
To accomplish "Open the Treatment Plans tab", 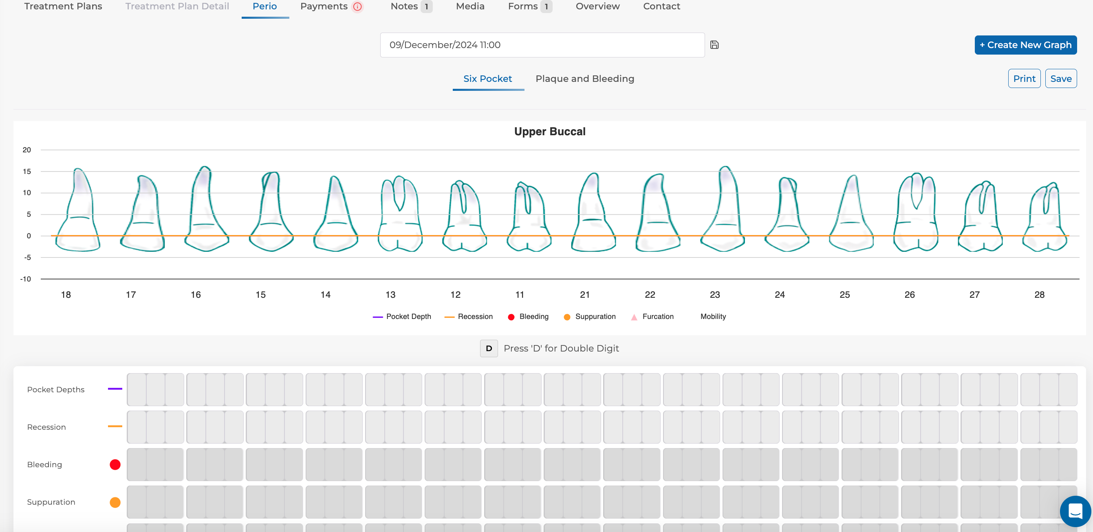I will [63, 7].
